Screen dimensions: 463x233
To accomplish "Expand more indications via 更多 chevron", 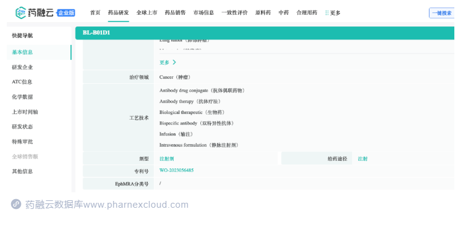I will [174, 62].
